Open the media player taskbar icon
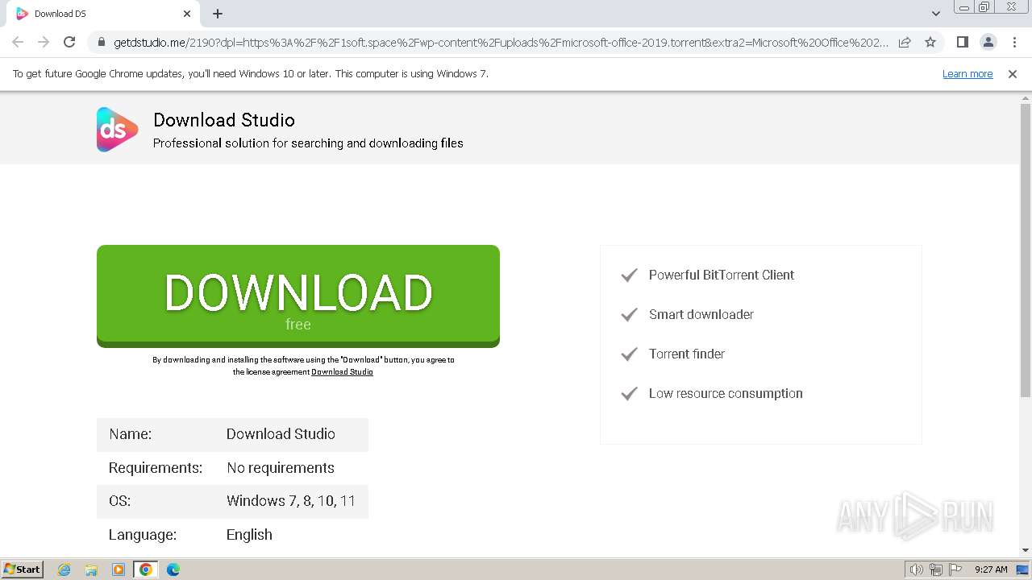Image resolution: width=1032 pixels, height=580 pixels. pyautogui.click(x=119, y=570)
